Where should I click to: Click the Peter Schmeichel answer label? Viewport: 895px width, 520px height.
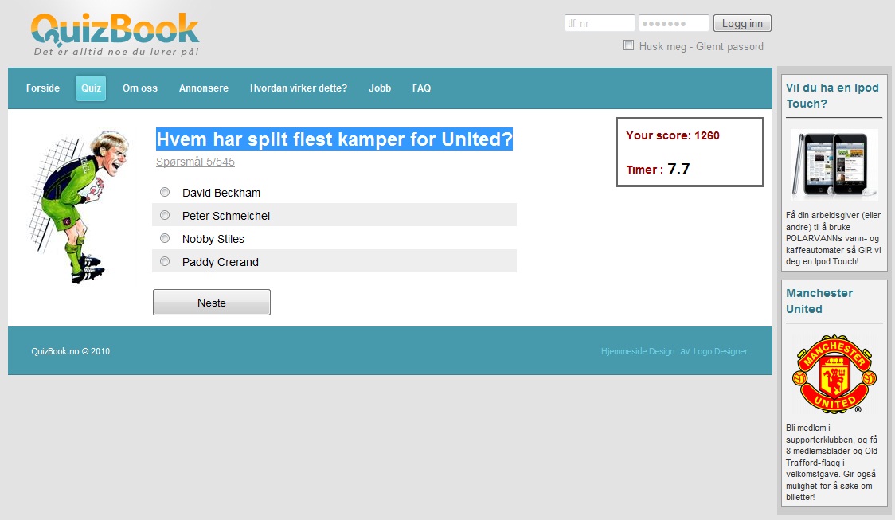226,216
